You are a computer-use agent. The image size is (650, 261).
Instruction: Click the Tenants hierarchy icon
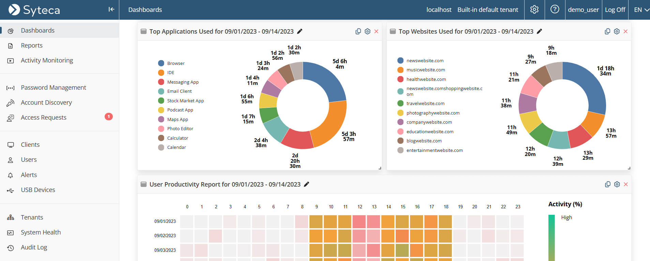coord(11,217)
